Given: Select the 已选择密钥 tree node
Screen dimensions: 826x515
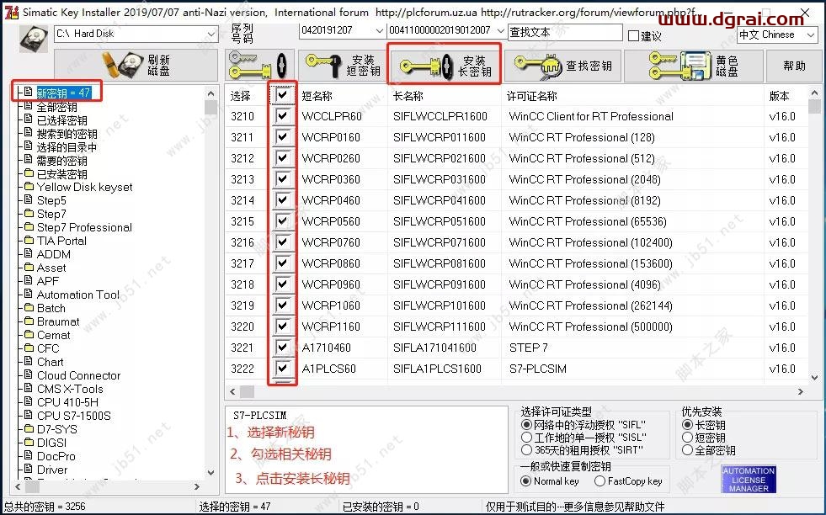Looking at the screenshot, I should [x=61, y=120].
